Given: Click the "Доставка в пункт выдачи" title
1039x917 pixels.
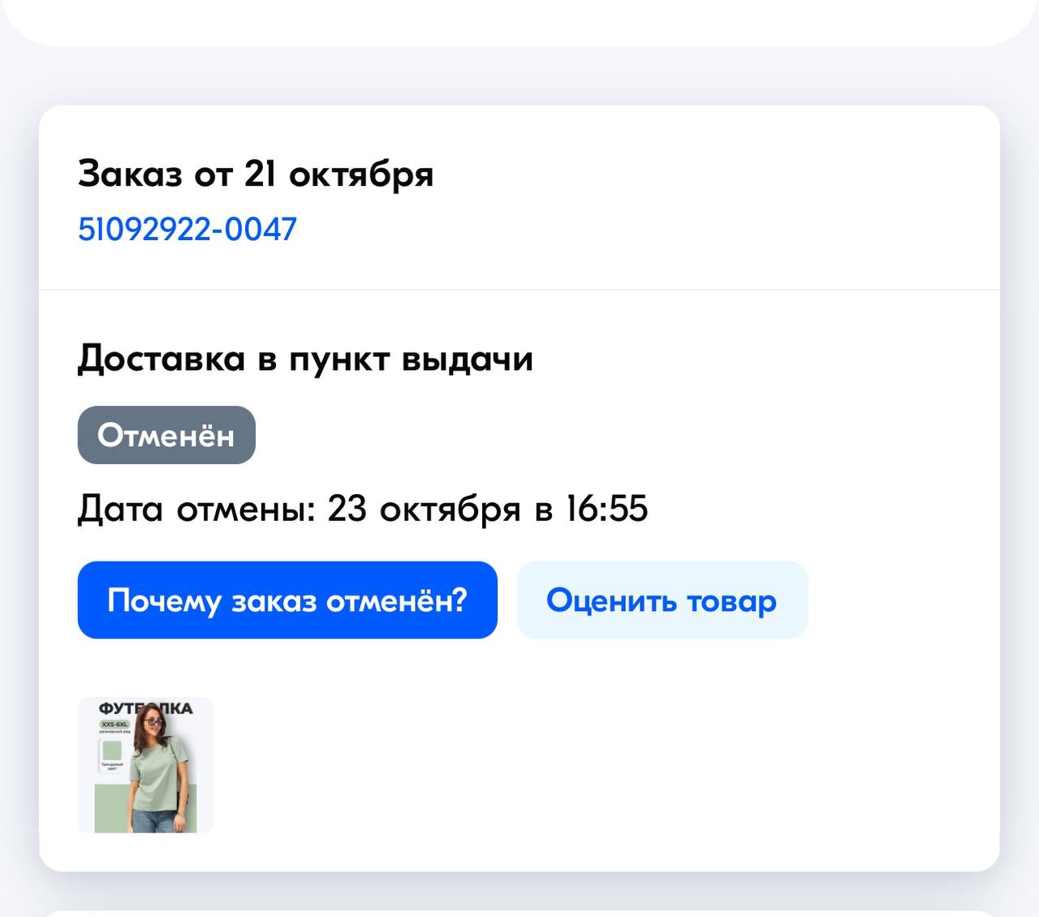Looking at the screenshot, I should click(305, 359).
